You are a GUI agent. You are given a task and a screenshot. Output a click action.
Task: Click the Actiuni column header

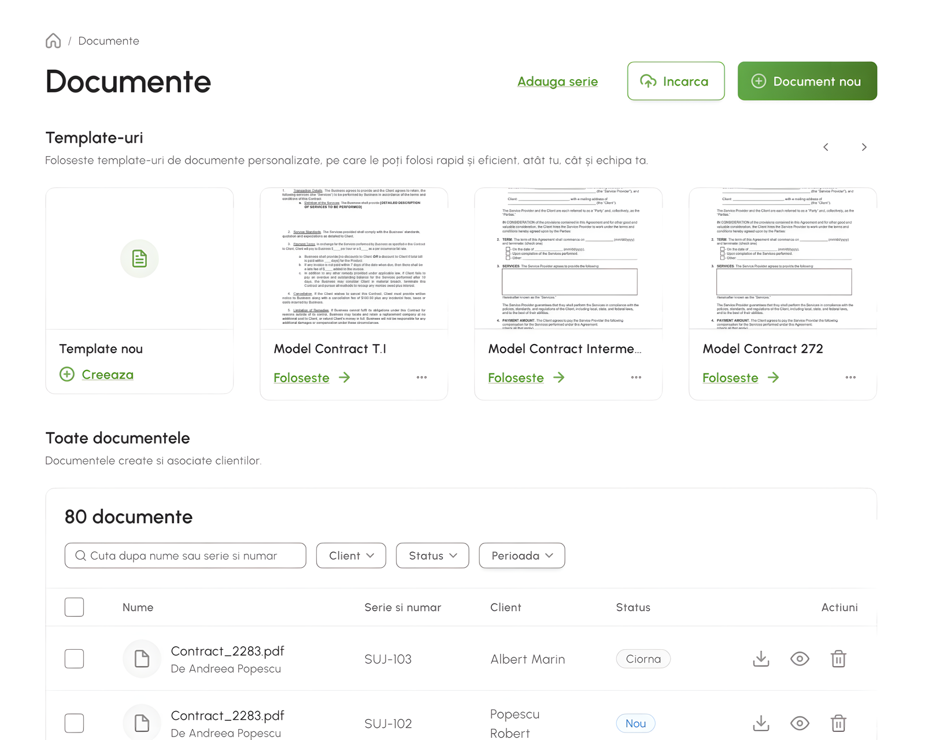pos(839,608)
